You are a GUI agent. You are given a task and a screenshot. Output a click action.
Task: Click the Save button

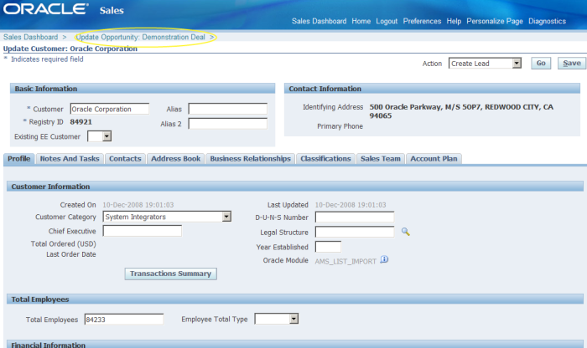(571, 63)
